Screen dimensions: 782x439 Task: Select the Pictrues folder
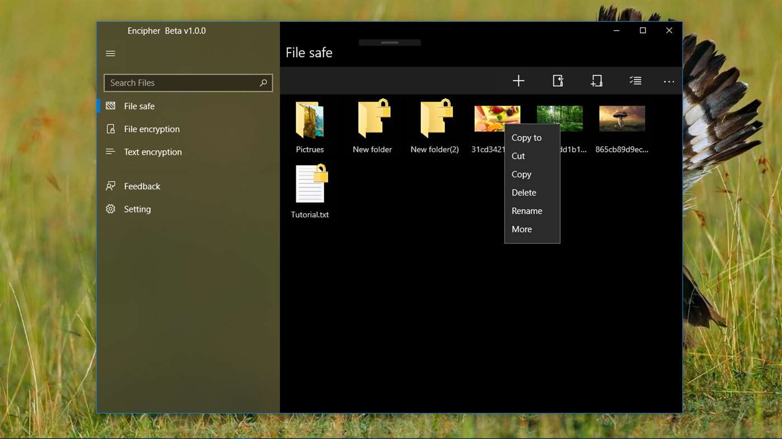tap(310, 127)
